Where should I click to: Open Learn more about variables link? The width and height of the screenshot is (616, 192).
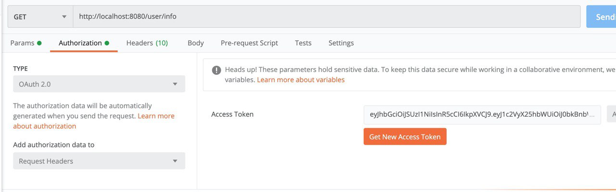click(301, 80)
